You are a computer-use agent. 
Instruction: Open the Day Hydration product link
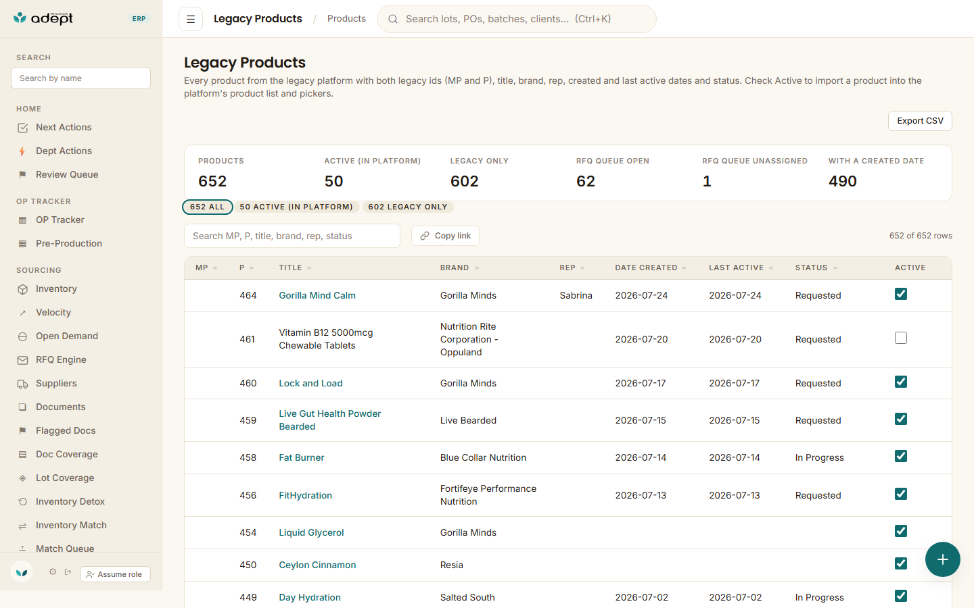pos(310,597)
